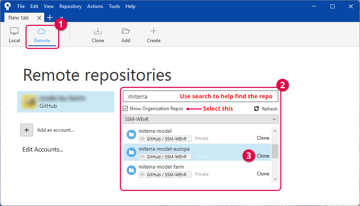This screenshot has height=206, width=360.
Task: Click the Add folder toolbar icon
Action: [x=125, y=31]
